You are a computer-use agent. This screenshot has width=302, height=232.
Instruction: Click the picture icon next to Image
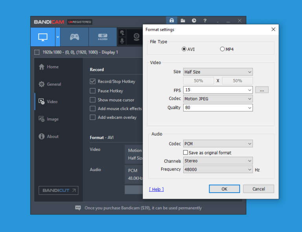tap(41, 119)
